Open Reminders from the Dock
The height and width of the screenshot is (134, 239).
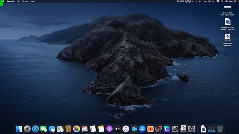pyautogui.click(x=93, y=129)
